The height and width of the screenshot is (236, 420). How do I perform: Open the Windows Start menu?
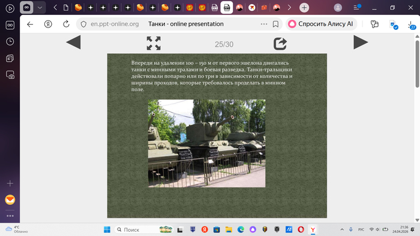pyautogui.click(x=107, y=229)
